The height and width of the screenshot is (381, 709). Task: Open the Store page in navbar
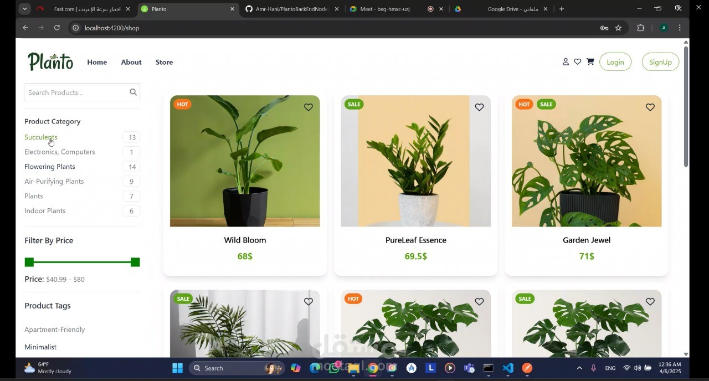(x=164, y=62)
